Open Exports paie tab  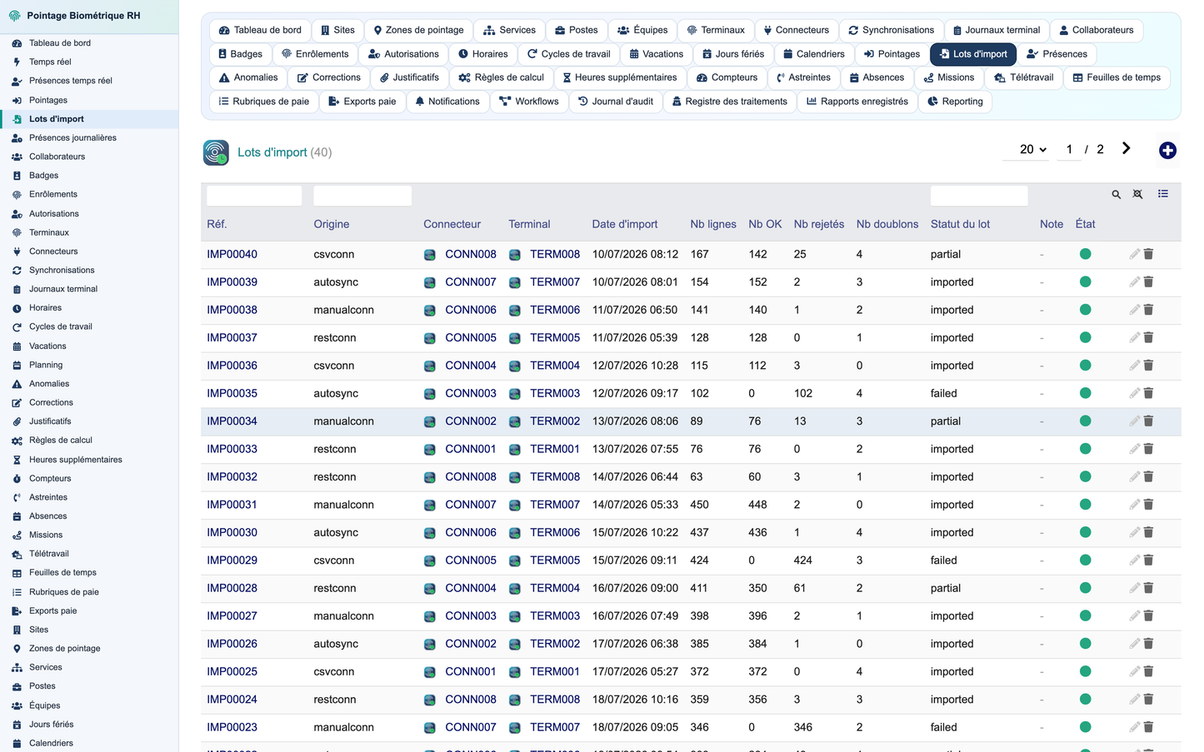click(x=362, y=102)
